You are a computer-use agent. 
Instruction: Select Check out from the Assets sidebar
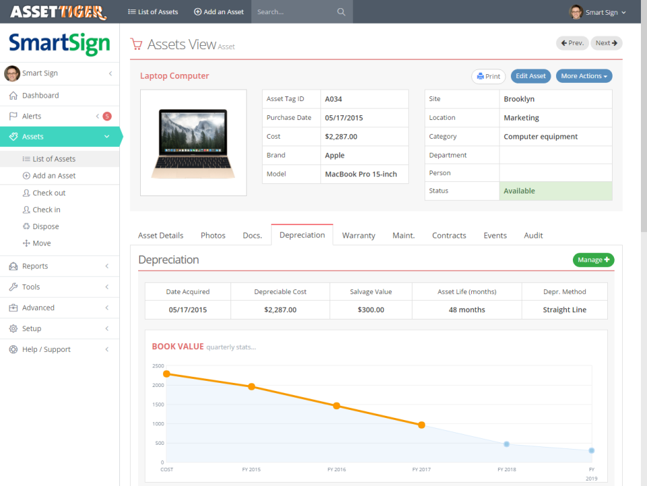coord(46,192)
